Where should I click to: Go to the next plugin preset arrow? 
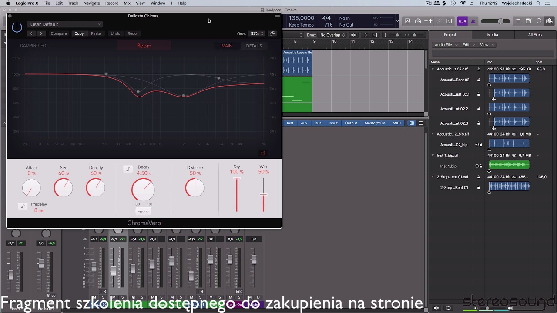tap(41, 33)
